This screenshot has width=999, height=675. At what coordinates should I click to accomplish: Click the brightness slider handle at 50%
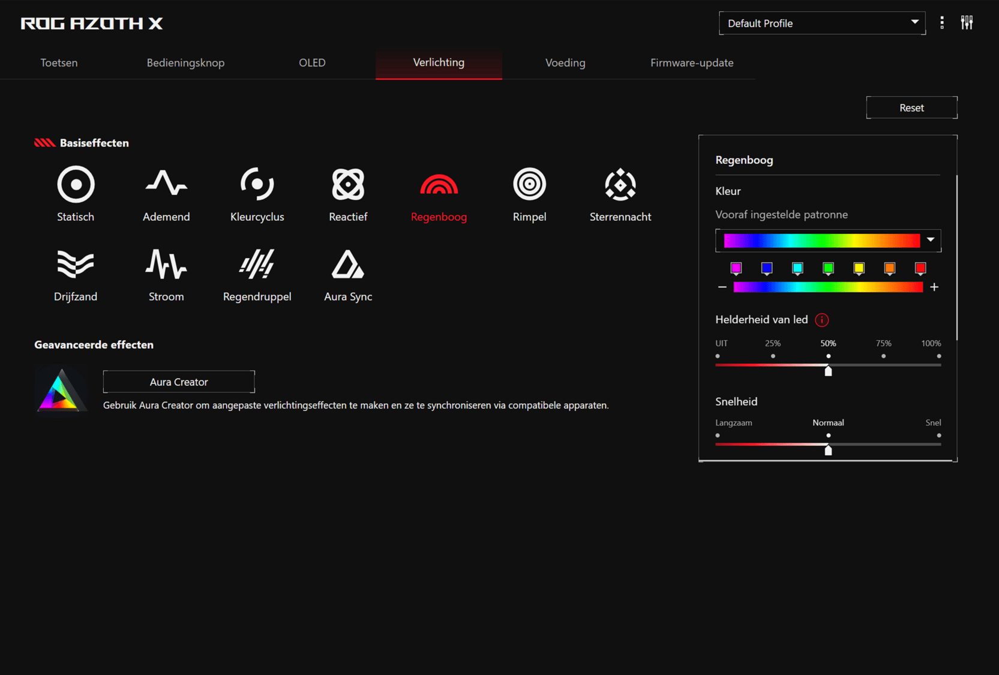click(828, 371)
